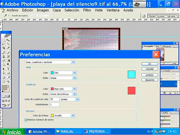The height and width of the screenshot is (135, 180).
Task: Open Guías Color dropdown showing Cian
Action: click(x=63, y=73)
